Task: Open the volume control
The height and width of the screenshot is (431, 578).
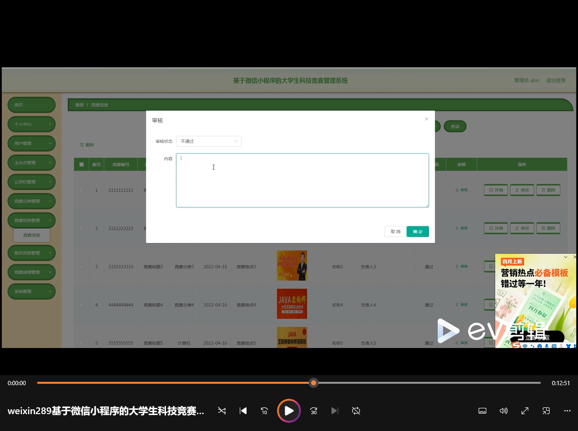Action: 504,411
